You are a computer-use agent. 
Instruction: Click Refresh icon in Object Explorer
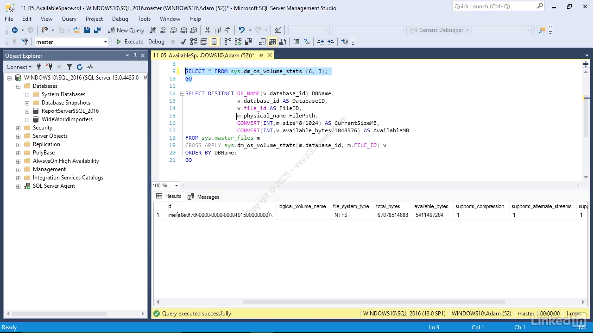point(80,67)
